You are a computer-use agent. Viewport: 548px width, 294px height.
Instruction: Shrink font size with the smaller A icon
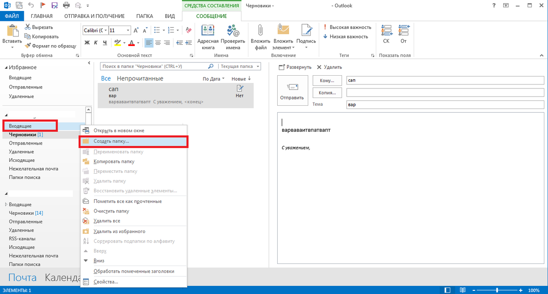[x=145, y=30]
